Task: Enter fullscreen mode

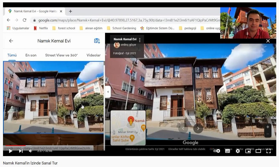Action: coord(269,151)
